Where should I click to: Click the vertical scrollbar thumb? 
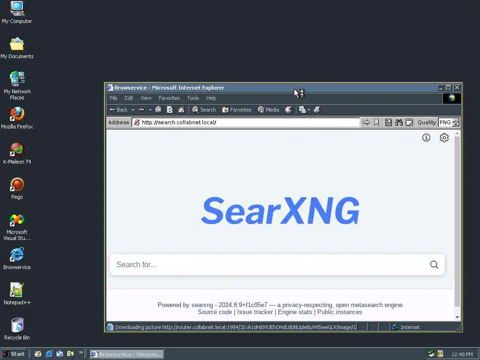[x=457, y=221]
